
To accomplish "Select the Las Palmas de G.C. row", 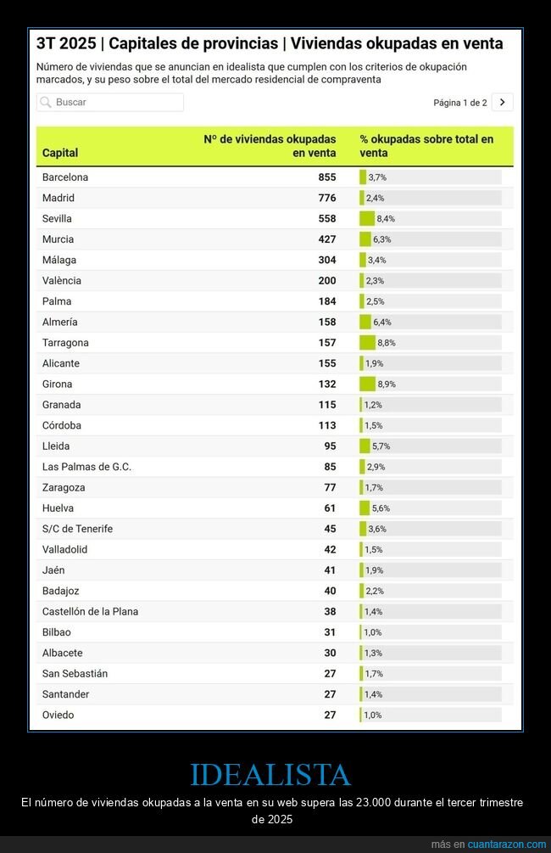I will point(86,467).
